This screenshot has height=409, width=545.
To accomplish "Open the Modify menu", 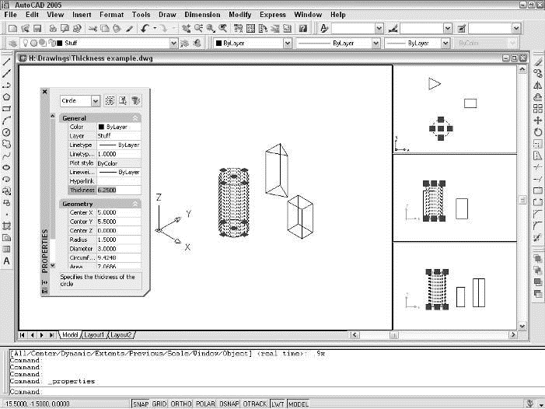I will tap(239, 15).
